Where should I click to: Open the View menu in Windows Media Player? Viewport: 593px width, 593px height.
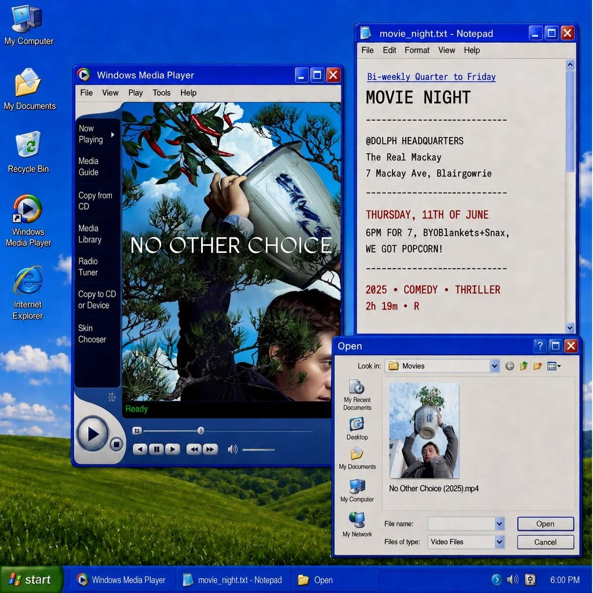pos(110,93)
